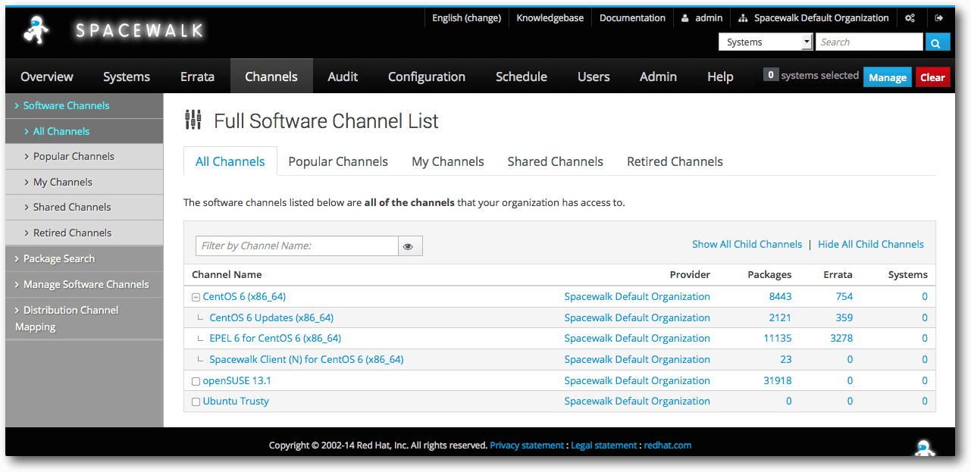The height and width of the screenshot is (472, 971).
Task: Open the Knowledgebase link
Action: tap(550, 18)
